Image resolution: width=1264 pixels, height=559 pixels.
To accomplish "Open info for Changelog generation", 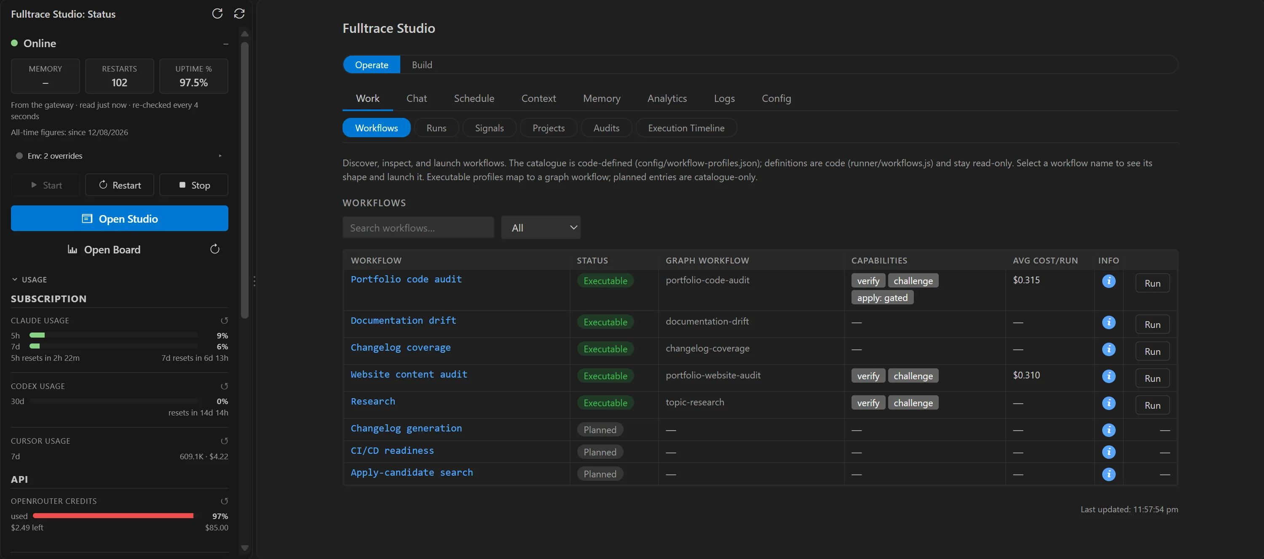I will tap(1109, 430).
